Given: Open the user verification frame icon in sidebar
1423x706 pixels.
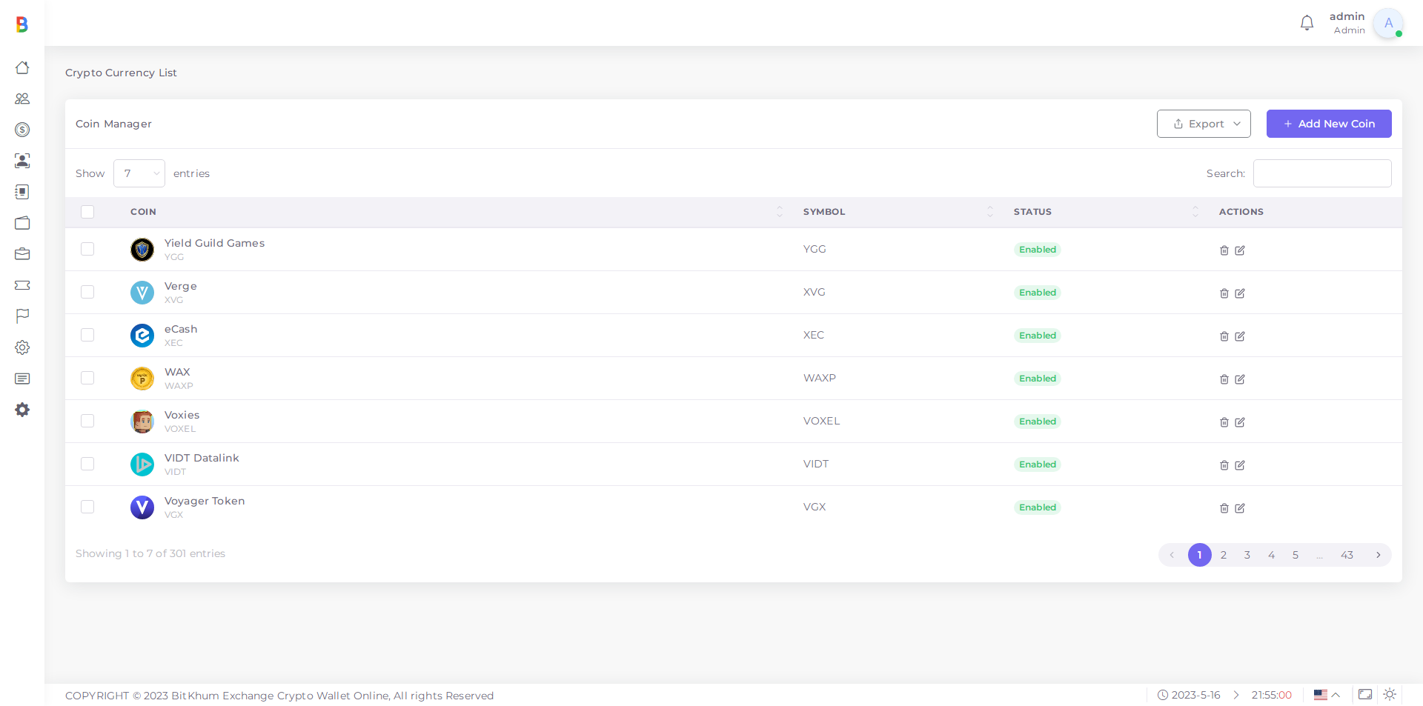Looking at the screenshot, I should (x=22, y=161).
